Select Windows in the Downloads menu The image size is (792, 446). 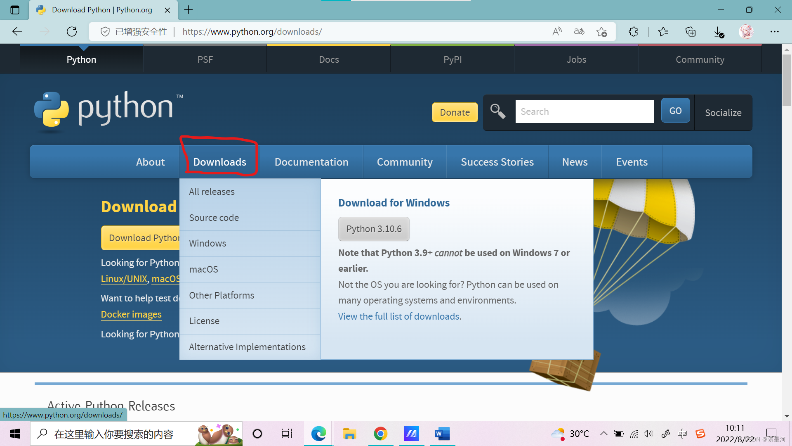[207, 243]
